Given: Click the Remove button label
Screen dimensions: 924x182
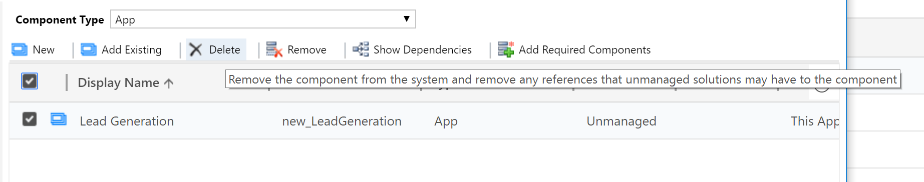Looking at the screenshot, I should coord(307,49).
